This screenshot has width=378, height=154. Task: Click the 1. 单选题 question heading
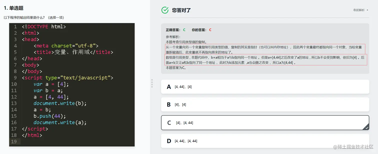tap(13, 8)
